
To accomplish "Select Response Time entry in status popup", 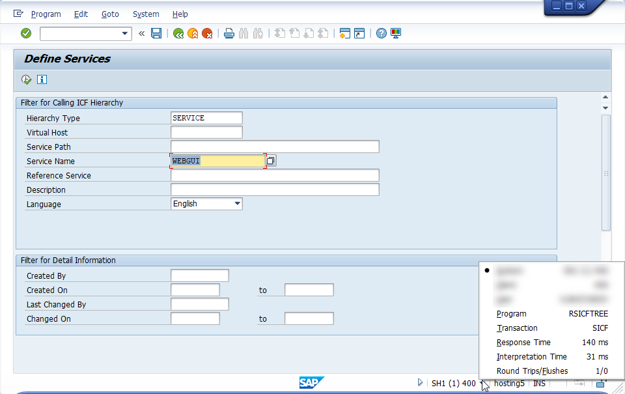I will 552,343.
